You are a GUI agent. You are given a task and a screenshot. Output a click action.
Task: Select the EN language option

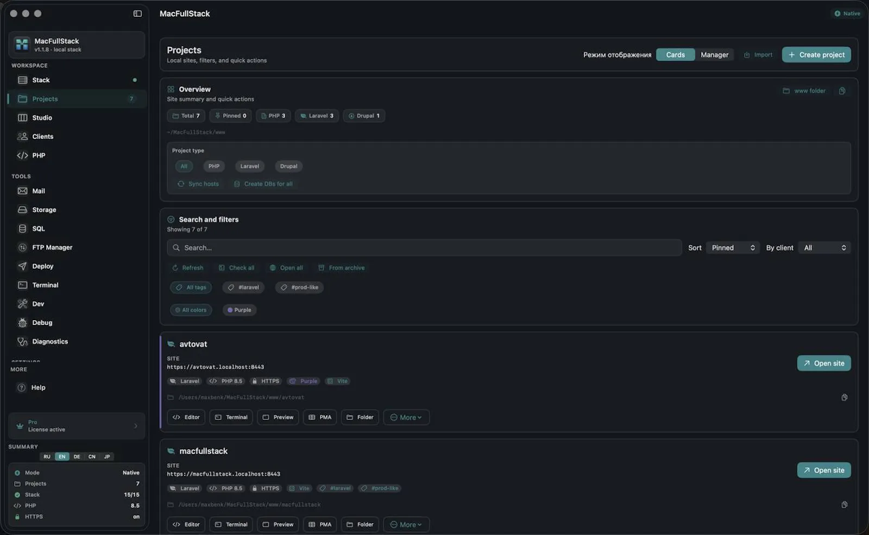(62, 457)
